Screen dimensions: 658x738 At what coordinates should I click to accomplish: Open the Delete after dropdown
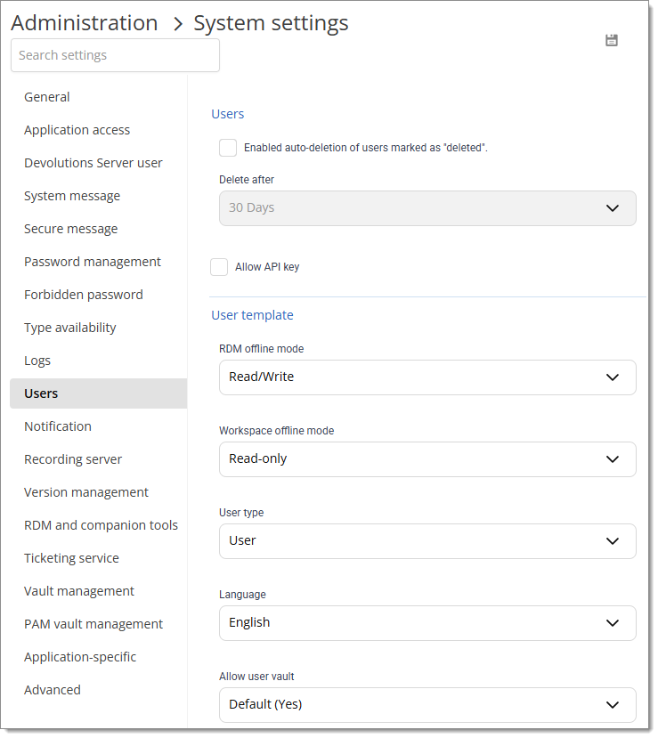(x=427, y=207)
